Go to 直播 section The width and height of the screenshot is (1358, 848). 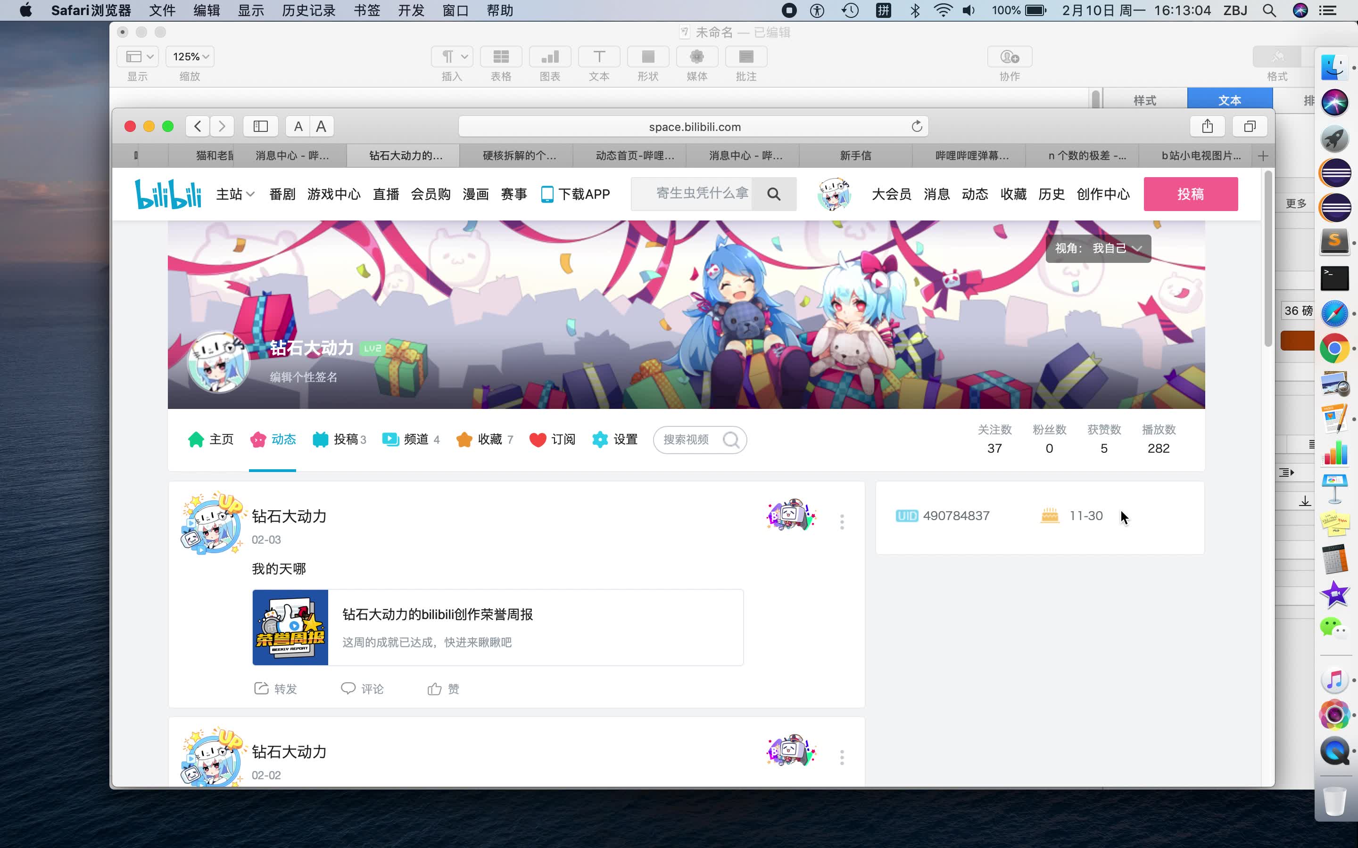[386, 194]
